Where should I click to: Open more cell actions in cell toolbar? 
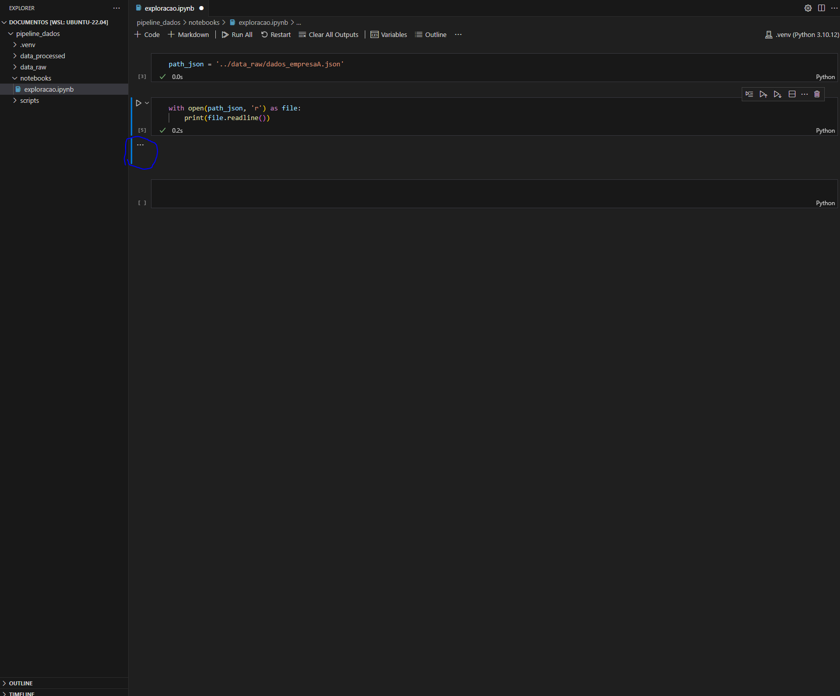click(805, 94)
